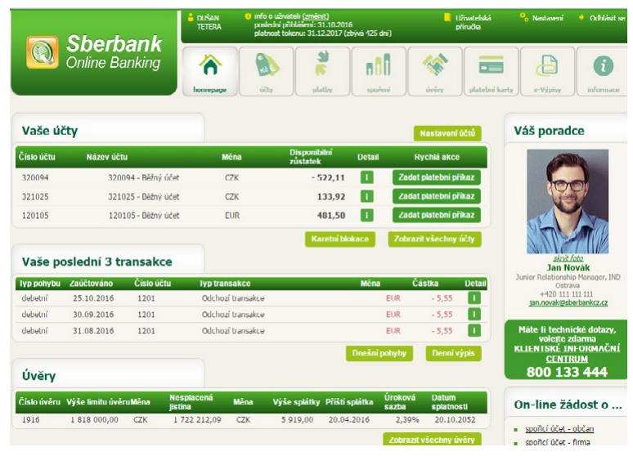Zadat platební příkaz for account 320094

point(437,177)
